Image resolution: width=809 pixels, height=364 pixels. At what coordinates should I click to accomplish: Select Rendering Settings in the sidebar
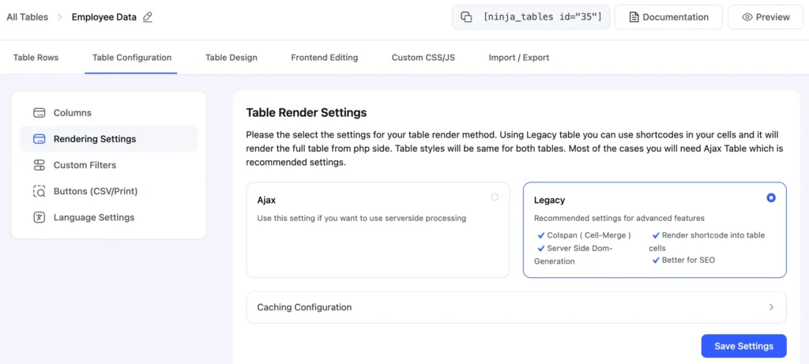tap(108, 139)
